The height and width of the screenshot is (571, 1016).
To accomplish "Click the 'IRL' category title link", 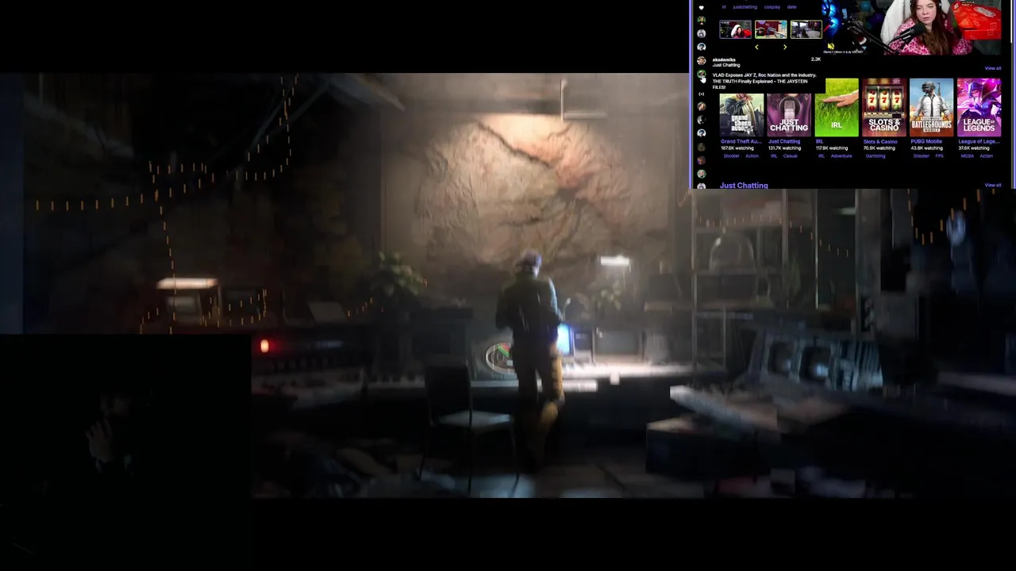I will 819,141.
